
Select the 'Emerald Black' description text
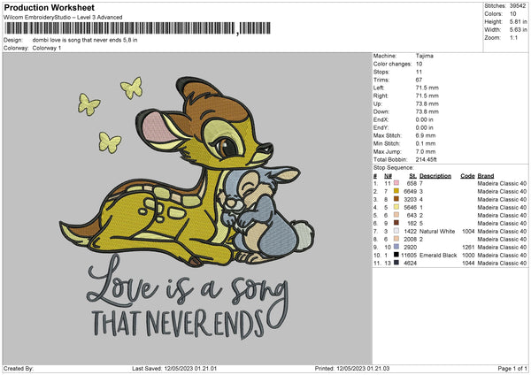438,256
